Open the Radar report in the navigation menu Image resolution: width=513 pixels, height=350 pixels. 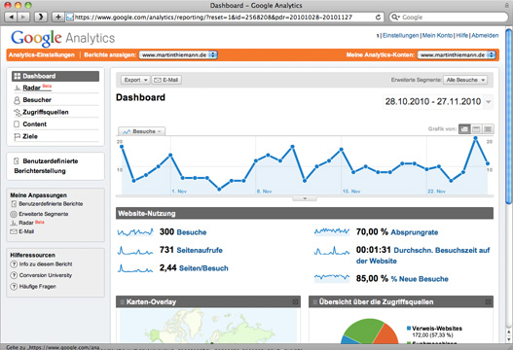(x=32, y=87)
